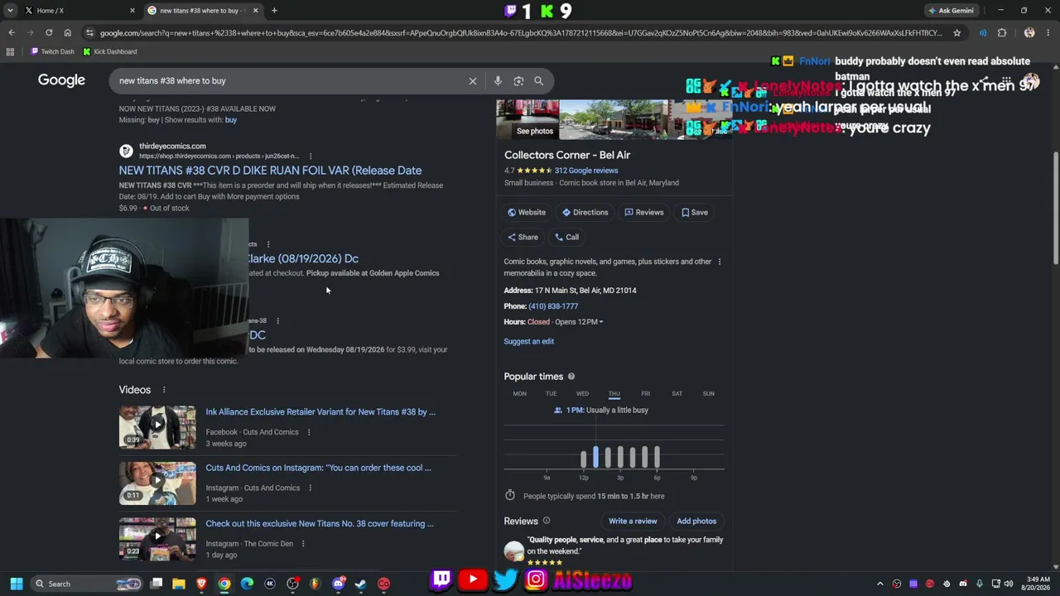Share the Collectors Corner listing
This screenshot has height=596, width=1060.
pyautogui.click(x=523, y=238)
